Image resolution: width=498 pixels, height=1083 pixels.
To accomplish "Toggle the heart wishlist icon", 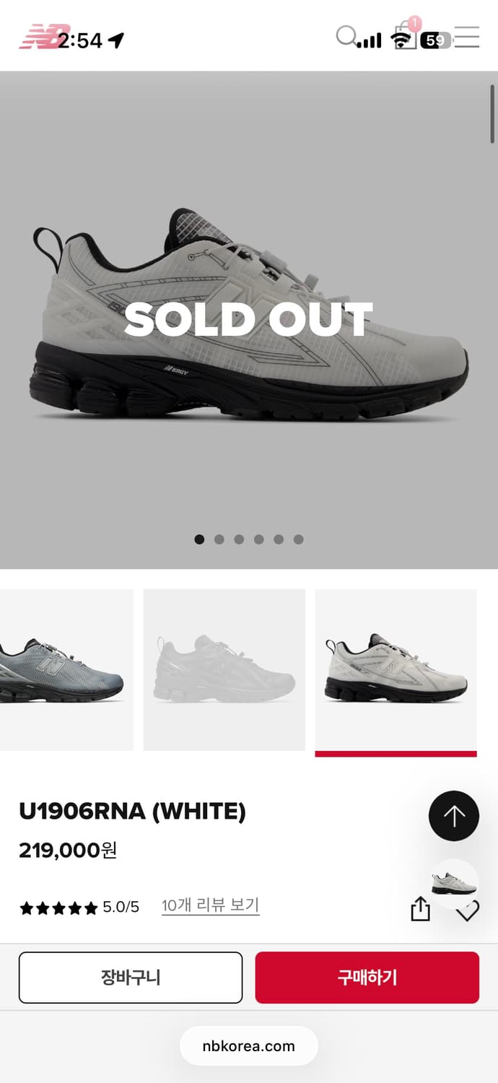I will 468,911.
